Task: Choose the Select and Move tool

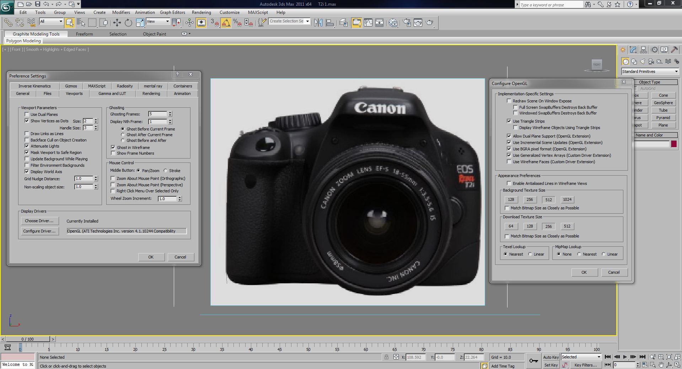Action: tap(117, 23)
